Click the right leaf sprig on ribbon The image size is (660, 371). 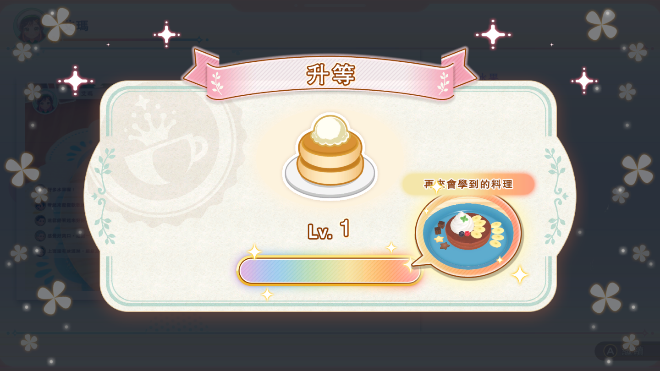pyautogui.click(x=444, y=82)
